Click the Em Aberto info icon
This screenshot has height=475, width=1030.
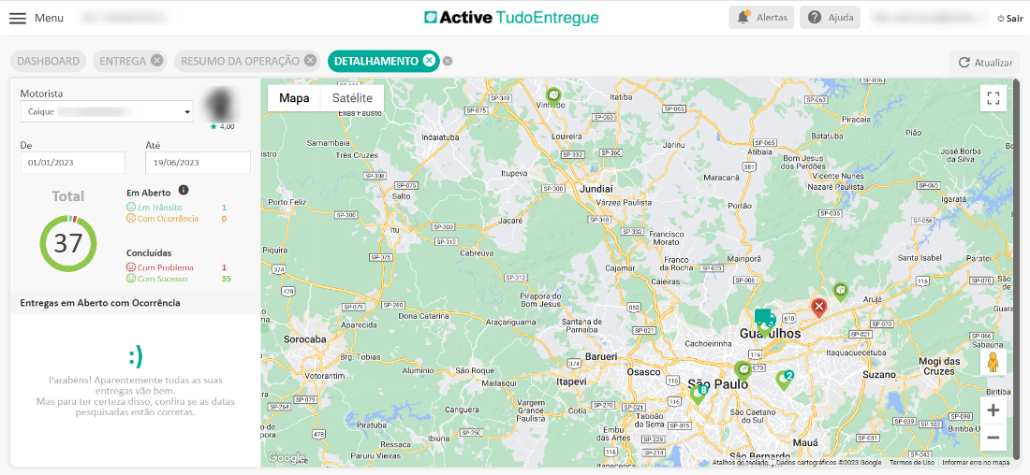pos(184,191)
